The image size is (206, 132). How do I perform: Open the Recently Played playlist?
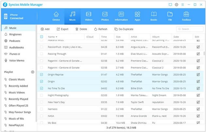pos(18,99)
